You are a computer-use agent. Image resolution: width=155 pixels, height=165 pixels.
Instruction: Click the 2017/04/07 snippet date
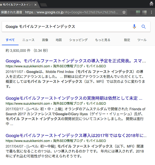14,146
